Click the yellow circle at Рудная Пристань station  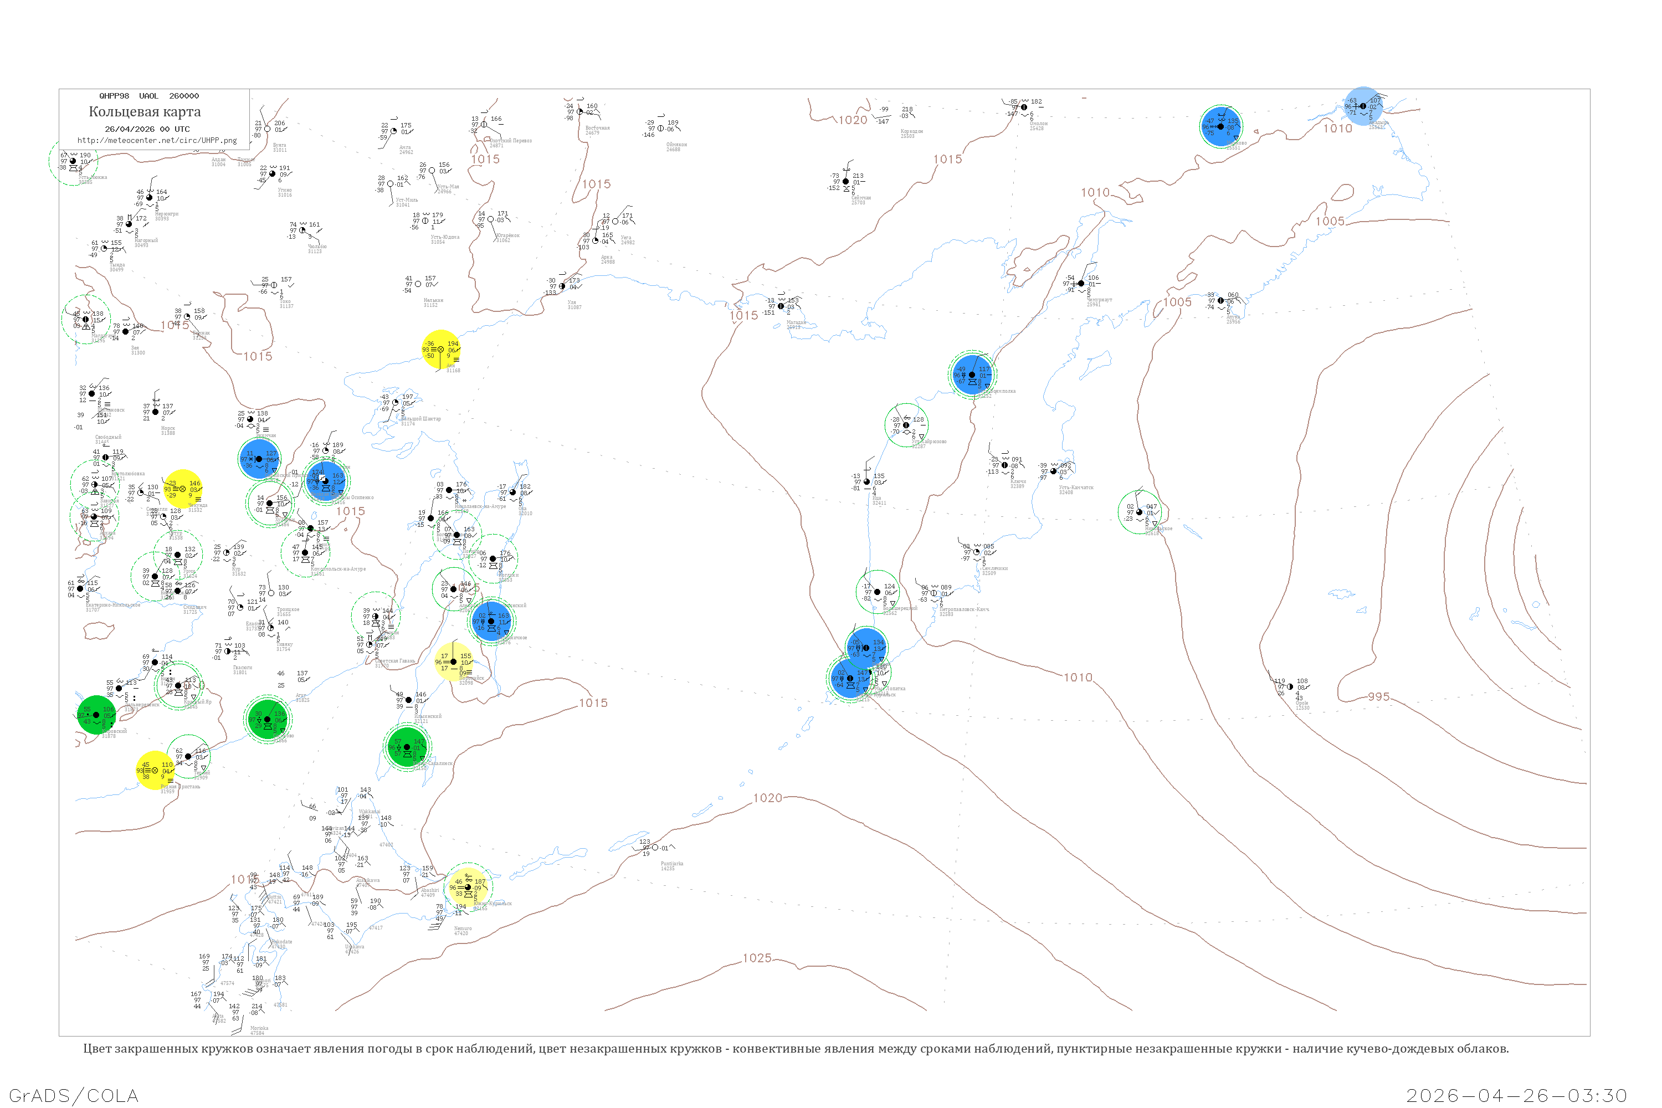pyautogui.click(x=155, y=770)
